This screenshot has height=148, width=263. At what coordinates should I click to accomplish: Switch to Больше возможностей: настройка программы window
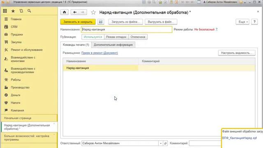point(29,138)
